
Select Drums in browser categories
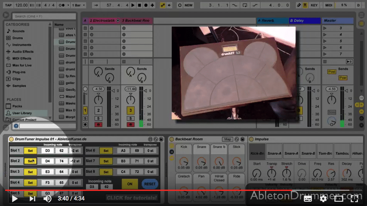pyautogui.click(x=18, y=38)
